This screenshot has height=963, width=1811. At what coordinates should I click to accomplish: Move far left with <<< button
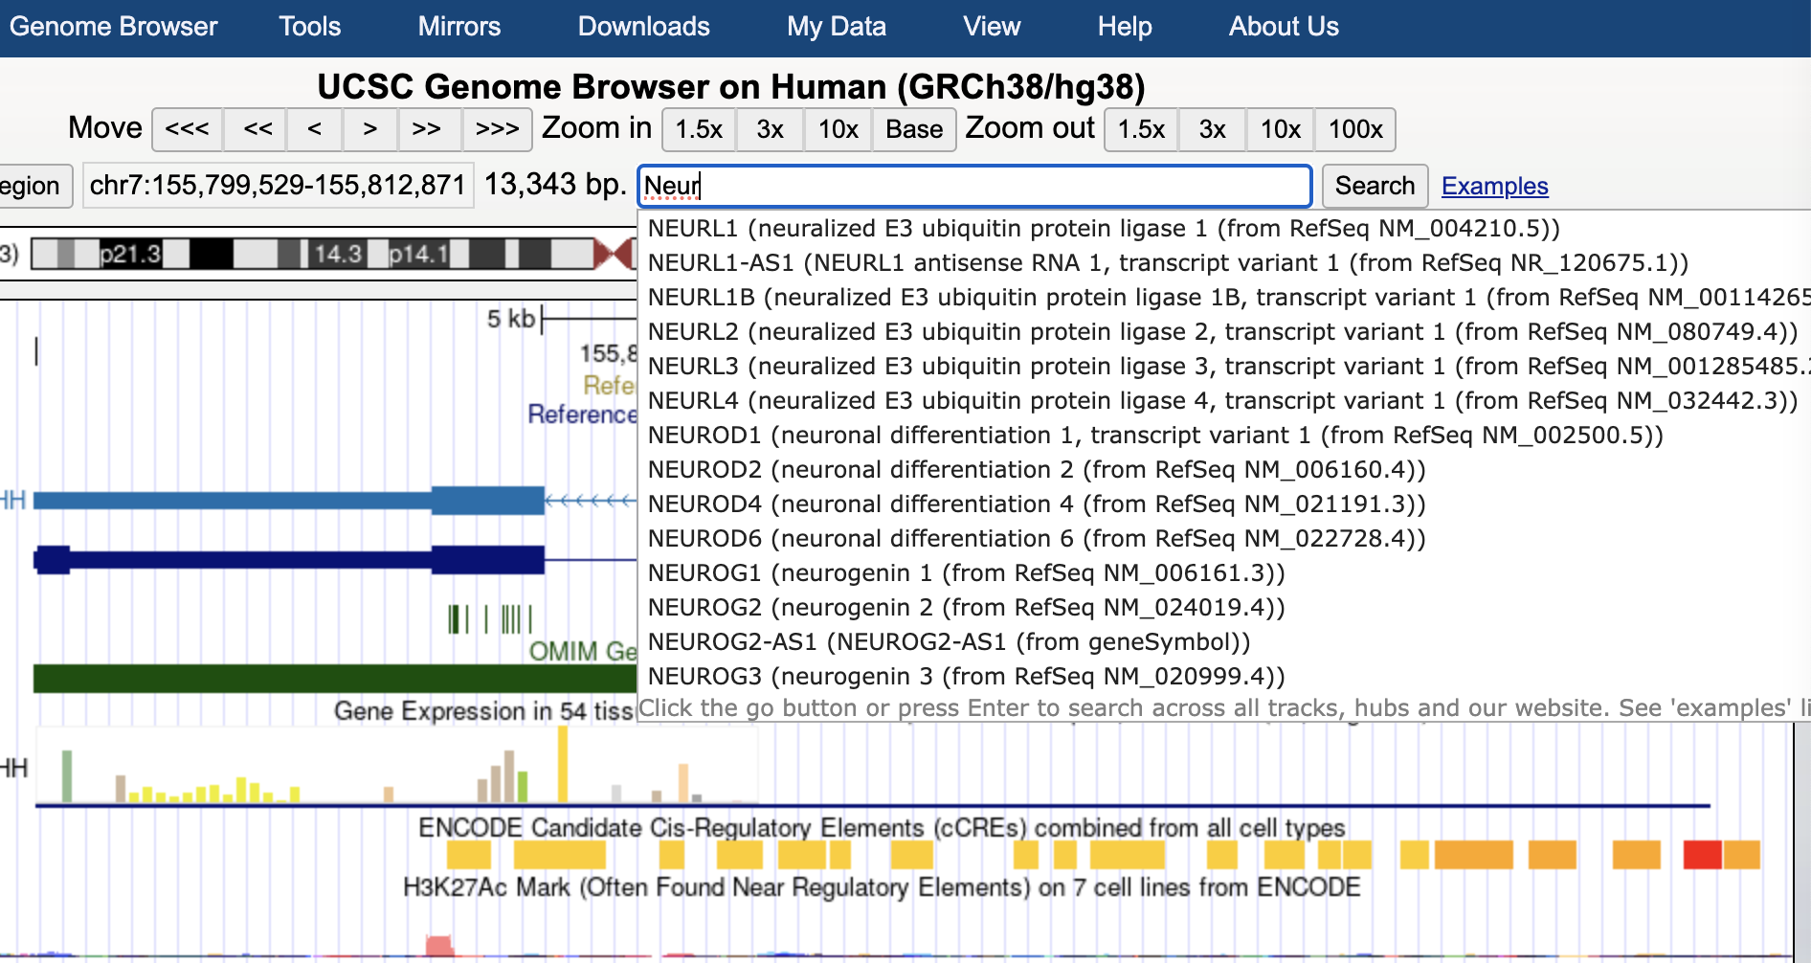187,129
